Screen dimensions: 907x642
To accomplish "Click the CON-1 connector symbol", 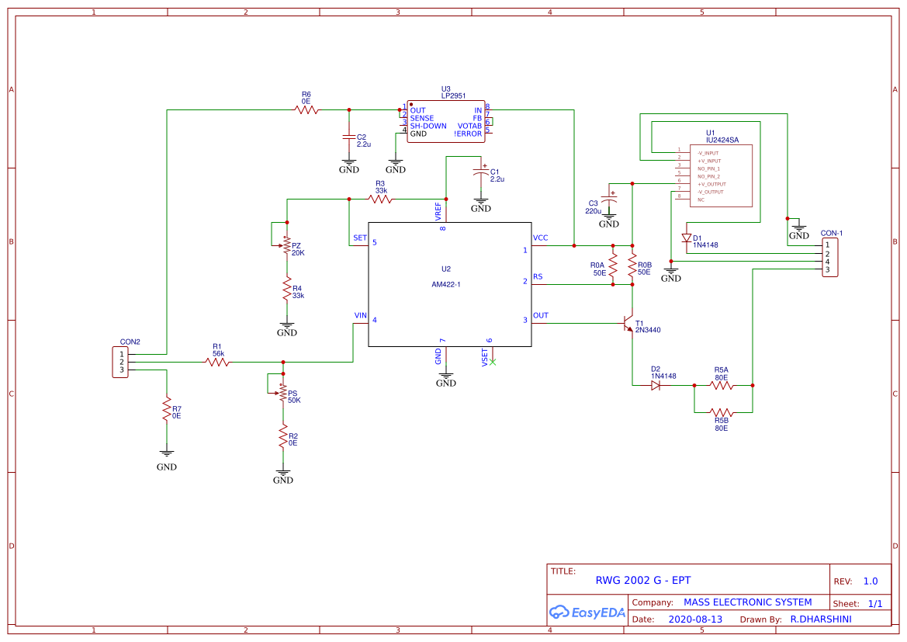I will pos(829,258).
